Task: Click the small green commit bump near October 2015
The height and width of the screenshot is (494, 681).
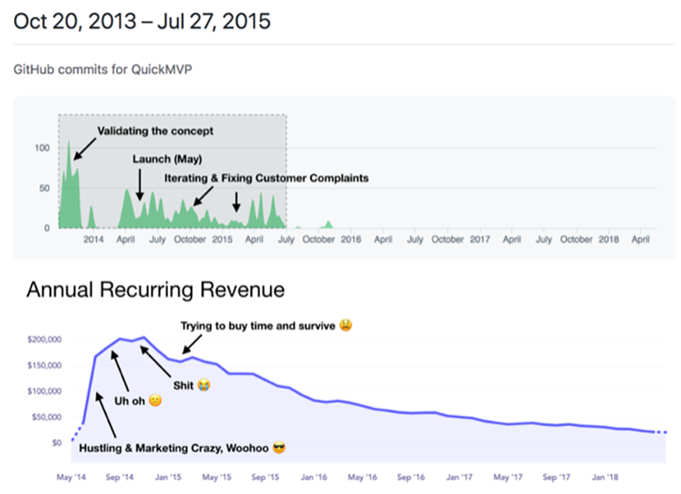Action: pyautogui.click(x=329, y=224)
